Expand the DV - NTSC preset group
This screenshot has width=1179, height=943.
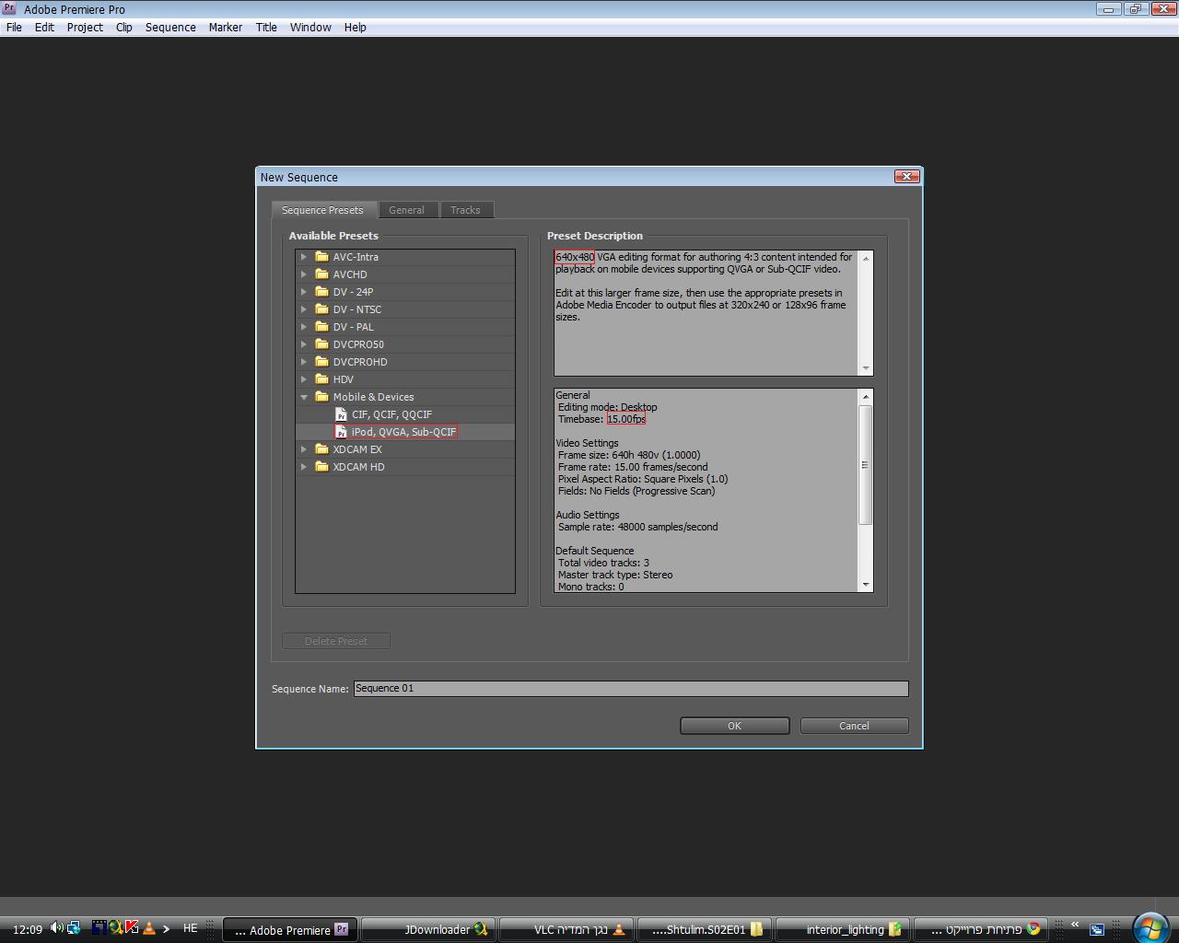[304, 309]
